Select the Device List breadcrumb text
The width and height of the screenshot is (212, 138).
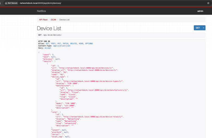(64, 20)
